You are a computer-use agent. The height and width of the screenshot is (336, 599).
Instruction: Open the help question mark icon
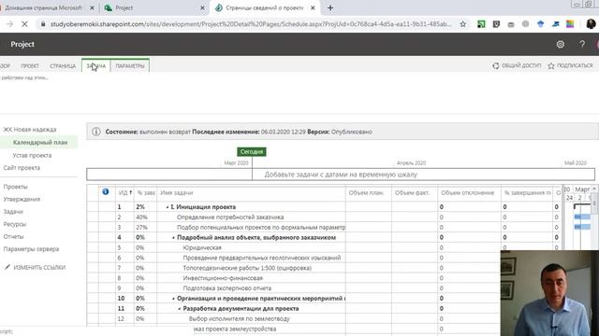(x=582, y=44)
